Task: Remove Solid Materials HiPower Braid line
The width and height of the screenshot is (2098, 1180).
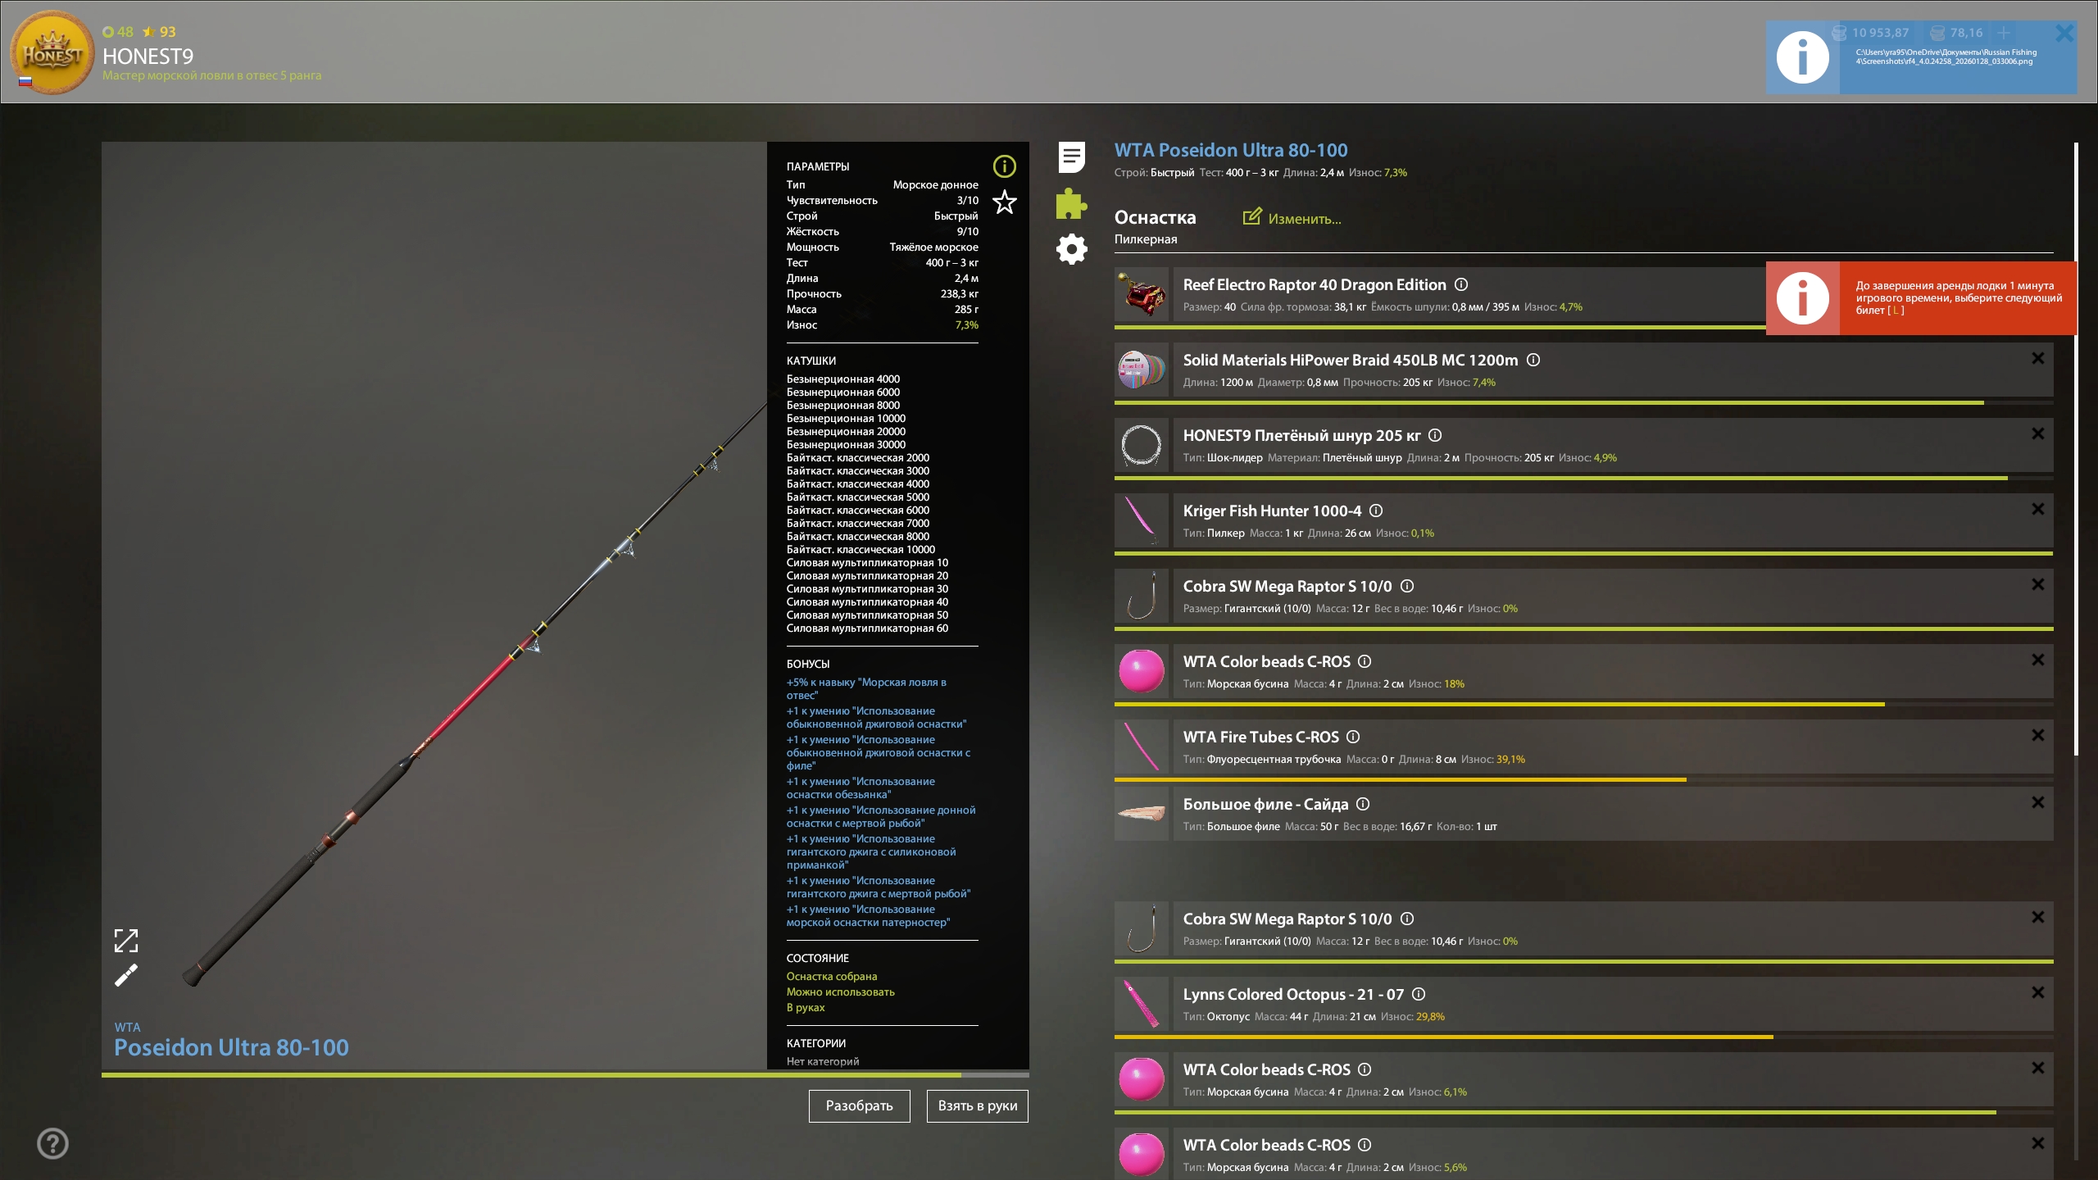Action: [x=2037, y=358]
